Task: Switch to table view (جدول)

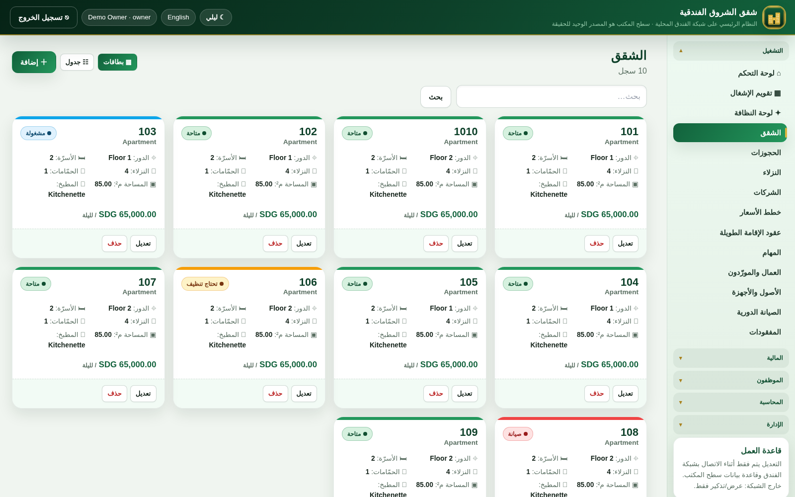Action: click(x=77, y=62)
